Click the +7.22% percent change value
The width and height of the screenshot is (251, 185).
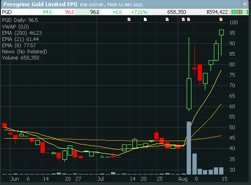coord(139,12)
